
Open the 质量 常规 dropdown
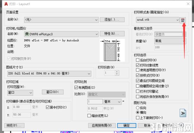click(x=170, y=41)
